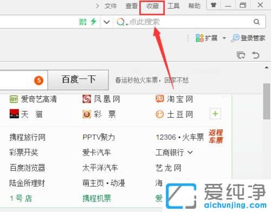The image size is (271, 212).
Task: Open the 凤凰网 link
Action: (x=107, y=99)
